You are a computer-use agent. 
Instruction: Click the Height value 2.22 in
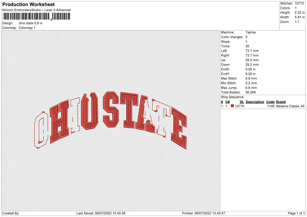click(x=299, y=12)
